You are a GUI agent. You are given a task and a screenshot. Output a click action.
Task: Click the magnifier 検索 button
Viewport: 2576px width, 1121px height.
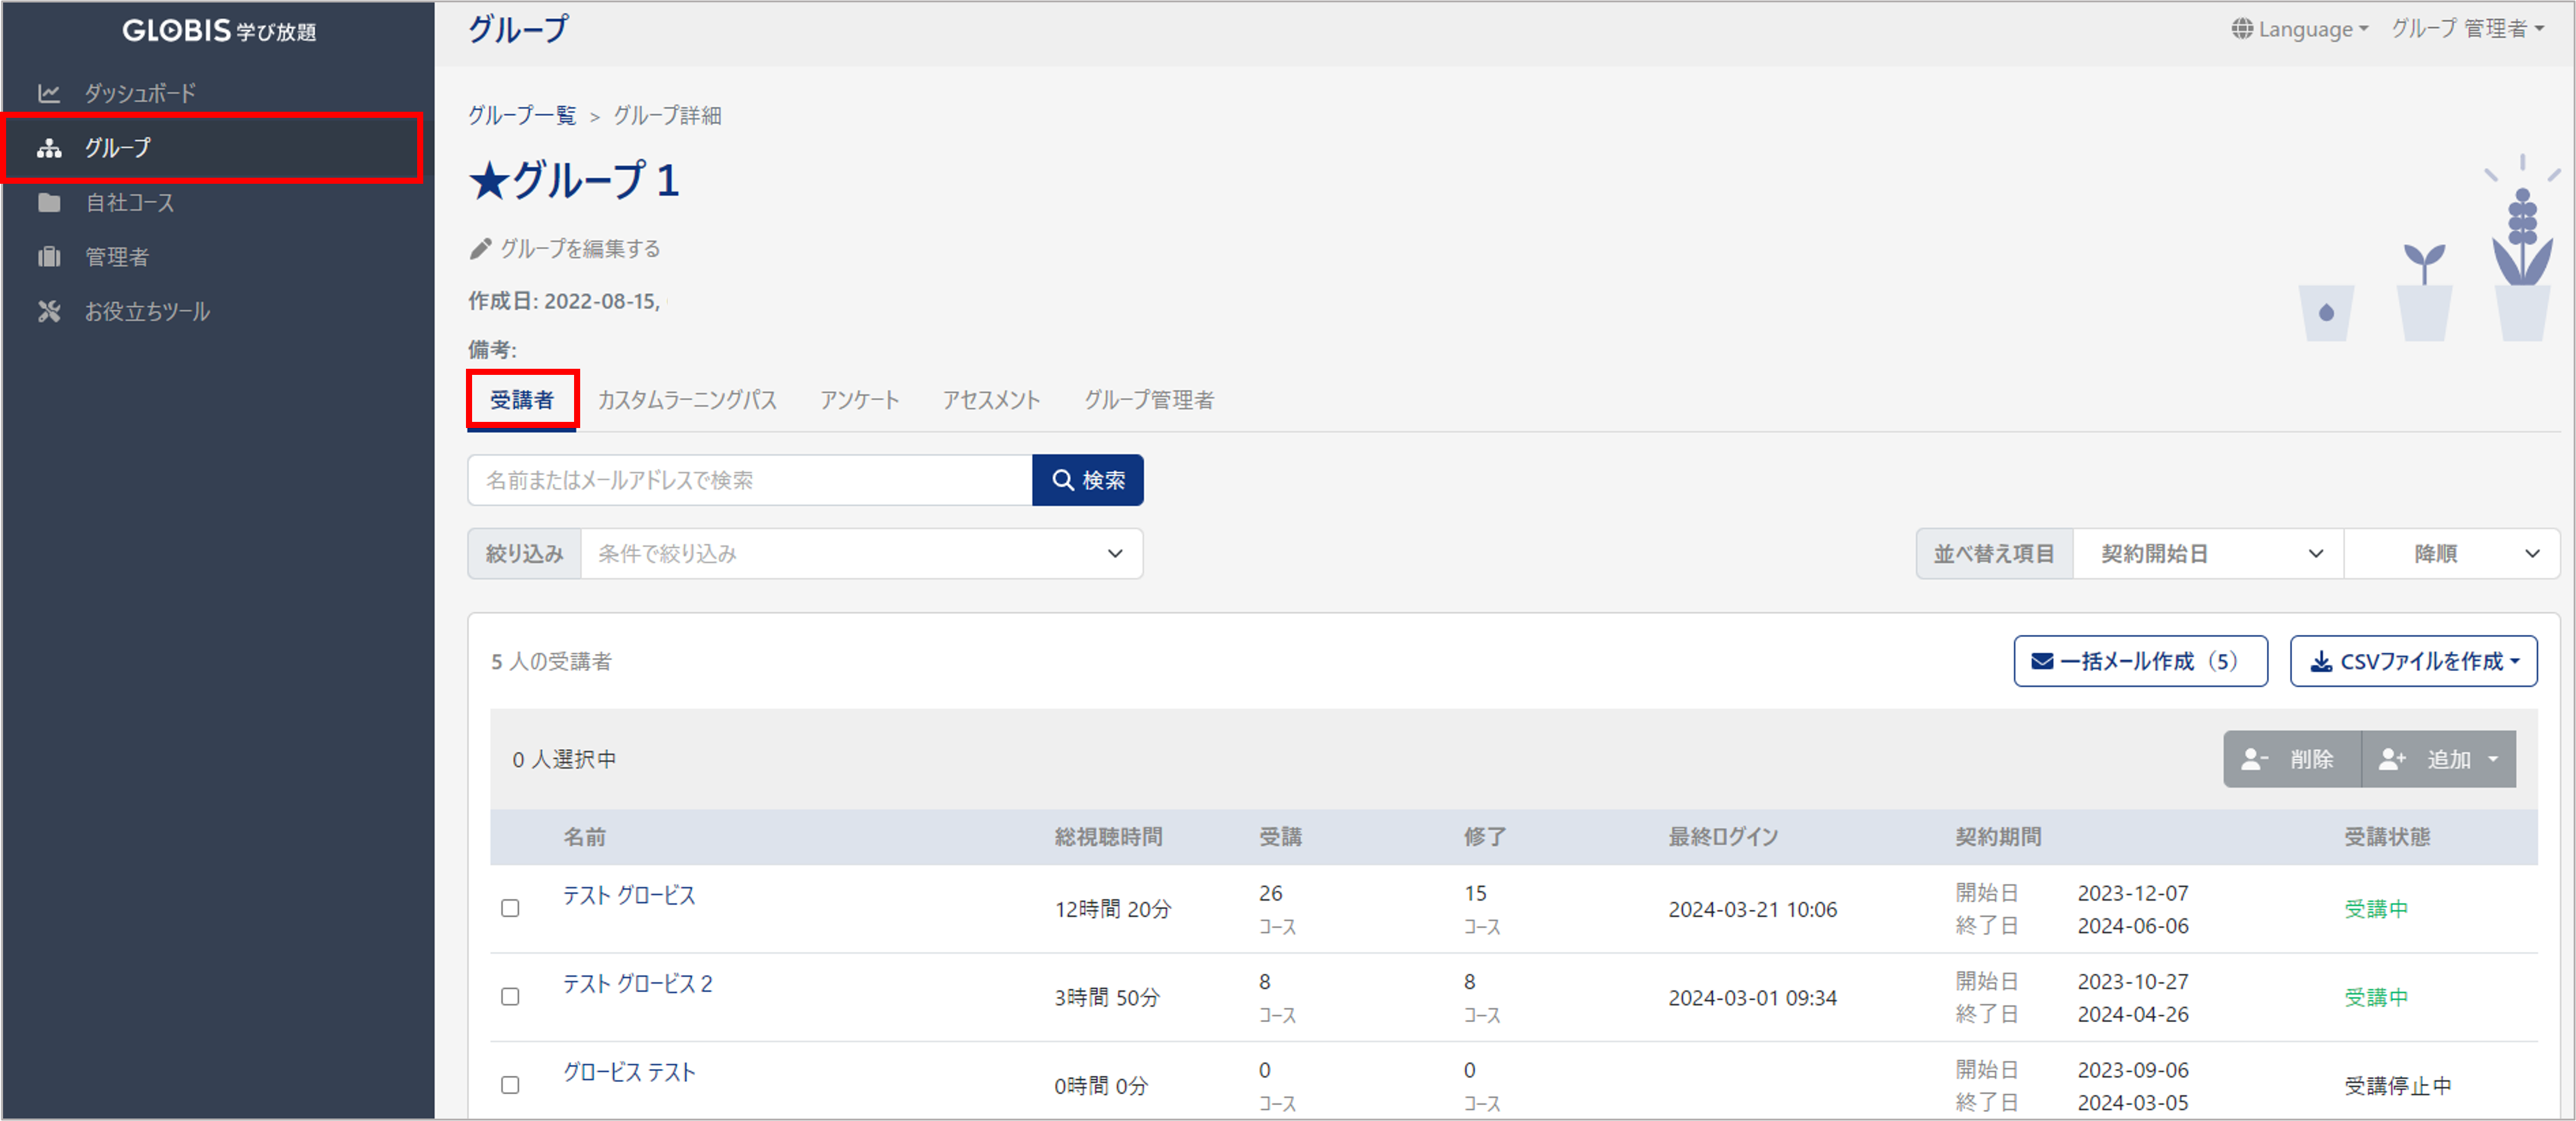[1087, 480]
